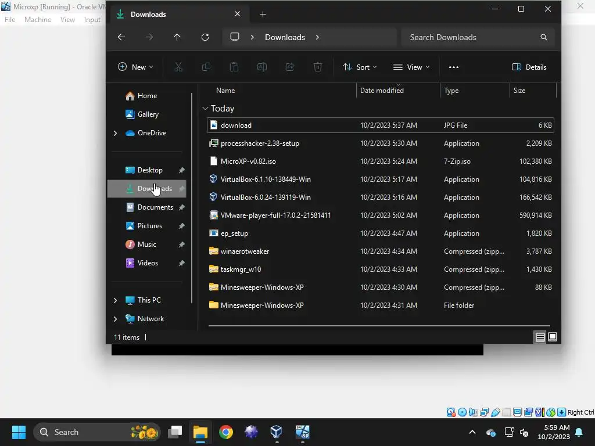Open Google Chrome from taskbar
Viewport: 595px width, 446px height.
[x=226, y=432]
